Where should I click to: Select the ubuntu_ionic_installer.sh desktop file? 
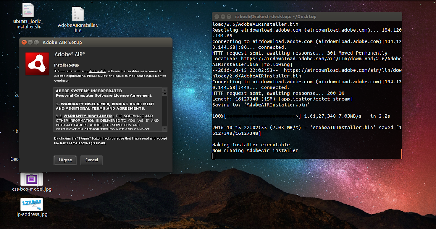(28, 16)
